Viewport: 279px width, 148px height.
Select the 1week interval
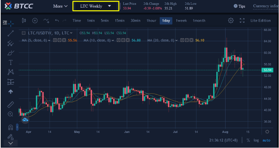tap(181, 21)
